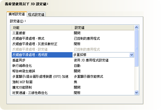
Task: Click 開啓 value for 三線性最佳化
Action: [77, 93]
